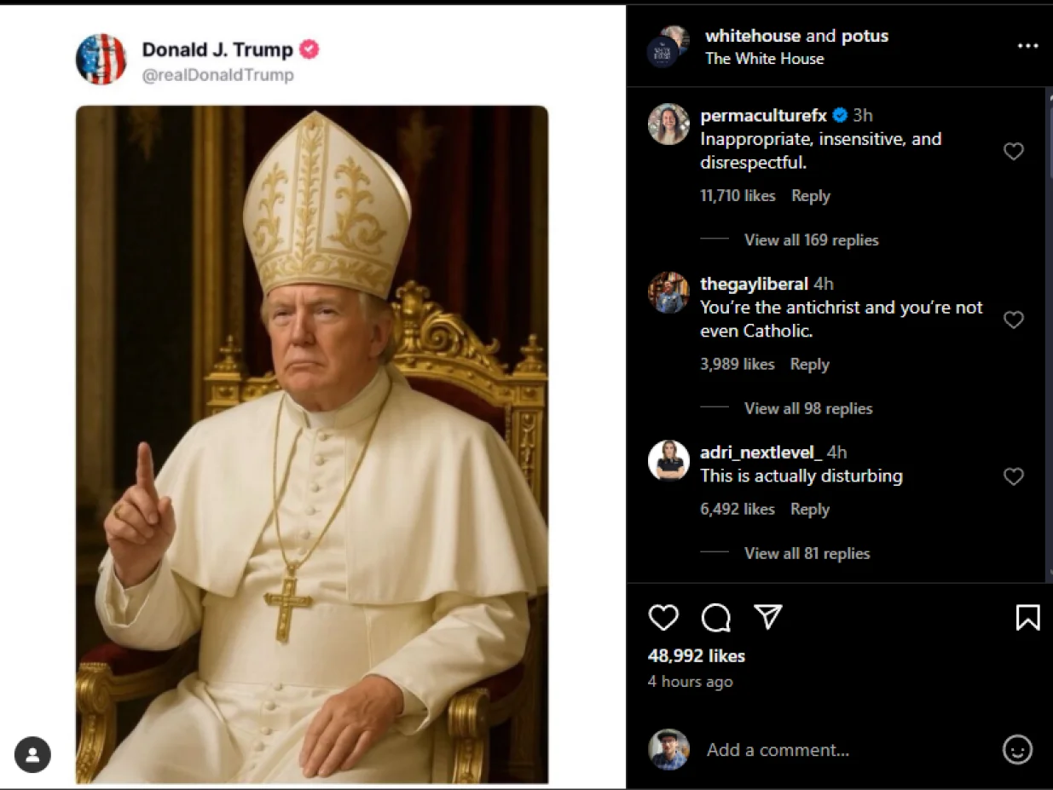The height and width of the screenshot is (790, 1053).
Task: Share the post via the paper plane icon
Action: pos(768,618)
